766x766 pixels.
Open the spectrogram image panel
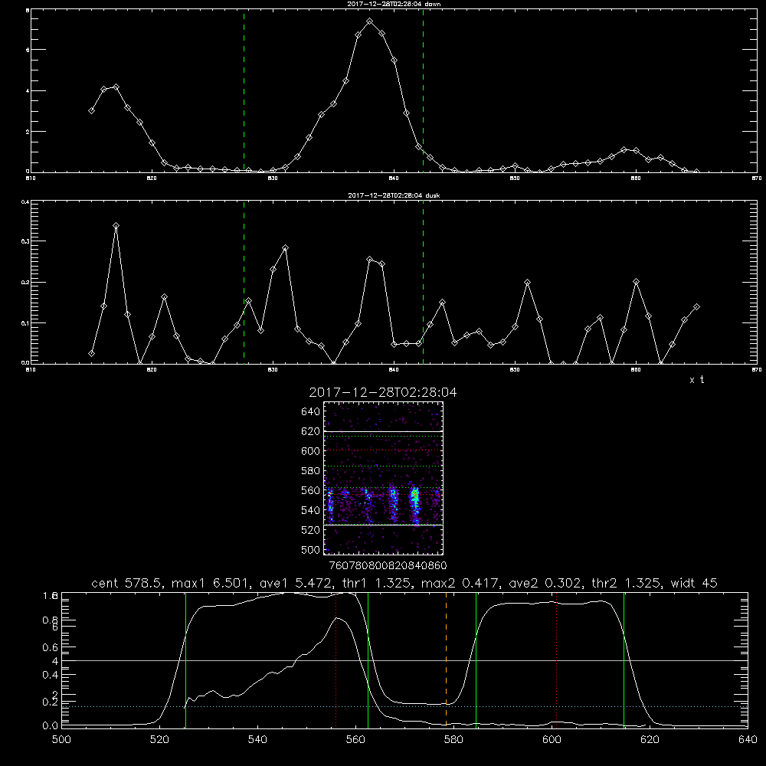(x=383, y=478)
